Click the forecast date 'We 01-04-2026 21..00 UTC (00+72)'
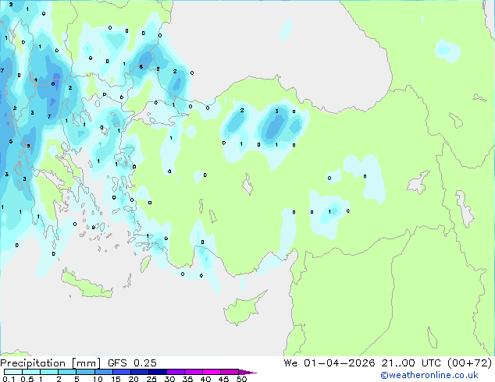The height and width of the screenshot is (382, 495). [388, 363]
